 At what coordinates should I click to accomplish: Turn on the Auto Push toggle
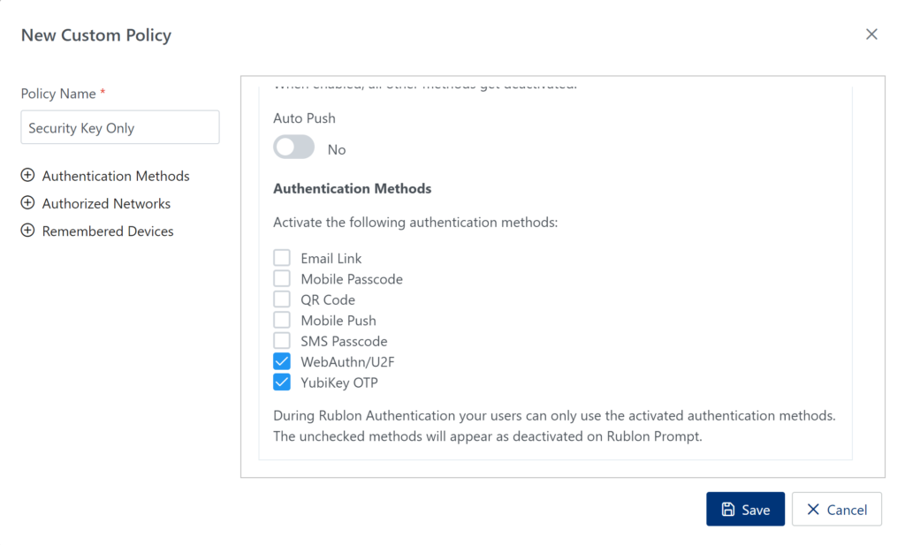pyautogui.click(x=293, y=148)
